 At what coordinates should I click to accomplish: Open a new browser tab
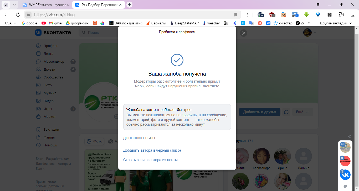(x=129, y=5)
